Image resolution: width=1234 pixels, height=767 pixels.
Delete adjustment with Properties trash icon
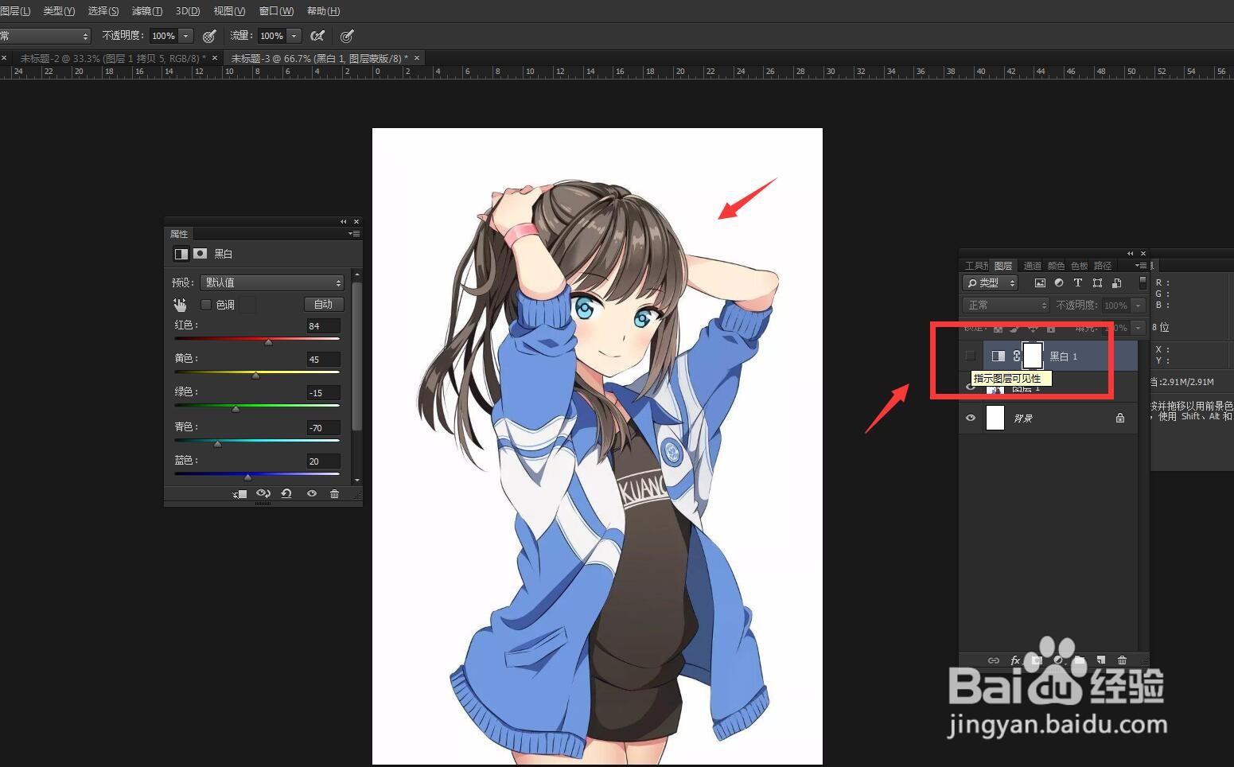pyautogui.click(x=334, y=494)
